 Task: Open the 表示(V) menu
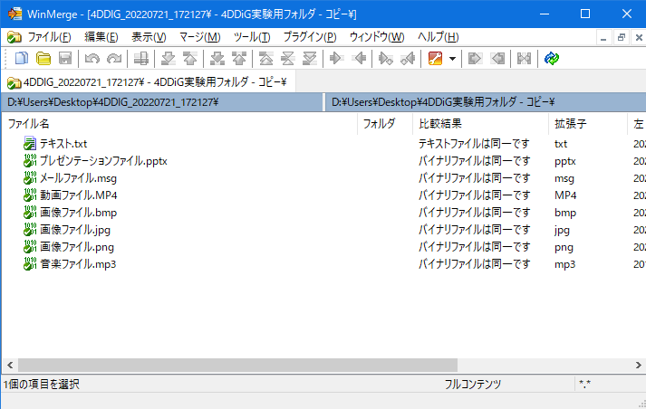149,37
